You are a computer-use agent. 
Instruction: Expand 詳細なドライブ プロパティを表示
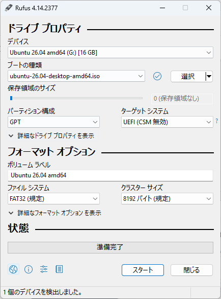pos(52,136)
